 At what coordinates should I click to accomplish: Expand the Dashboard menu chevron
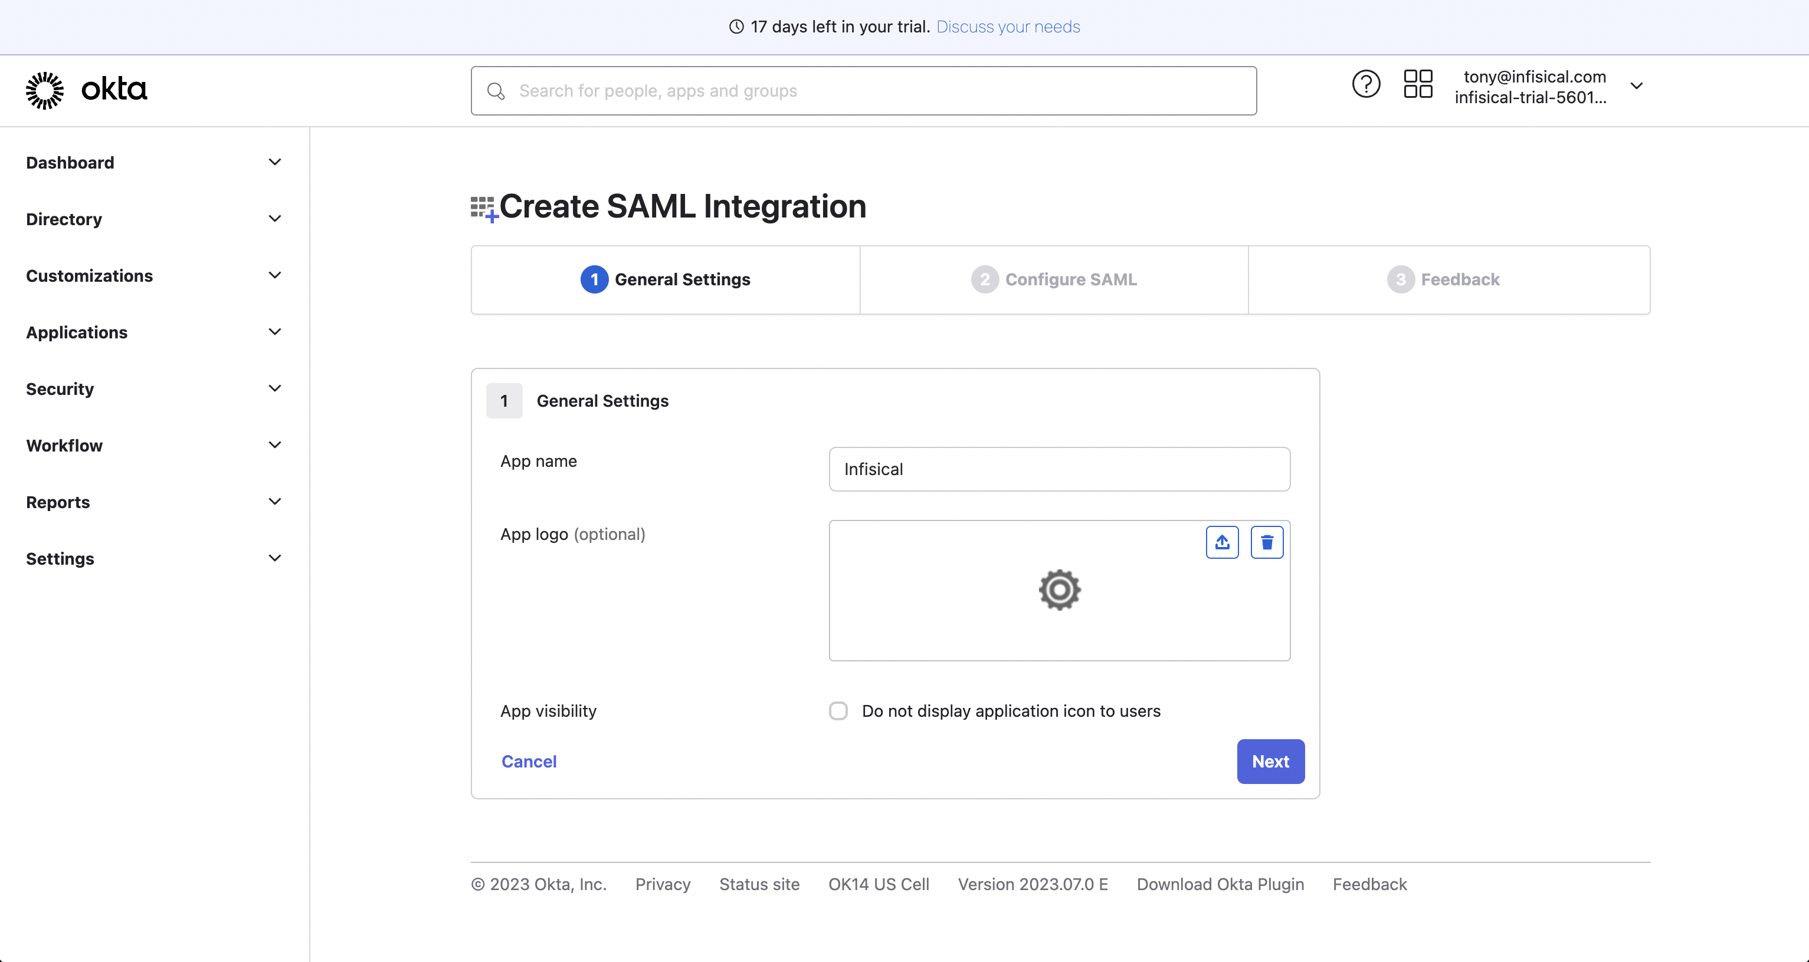click(274, 162)
